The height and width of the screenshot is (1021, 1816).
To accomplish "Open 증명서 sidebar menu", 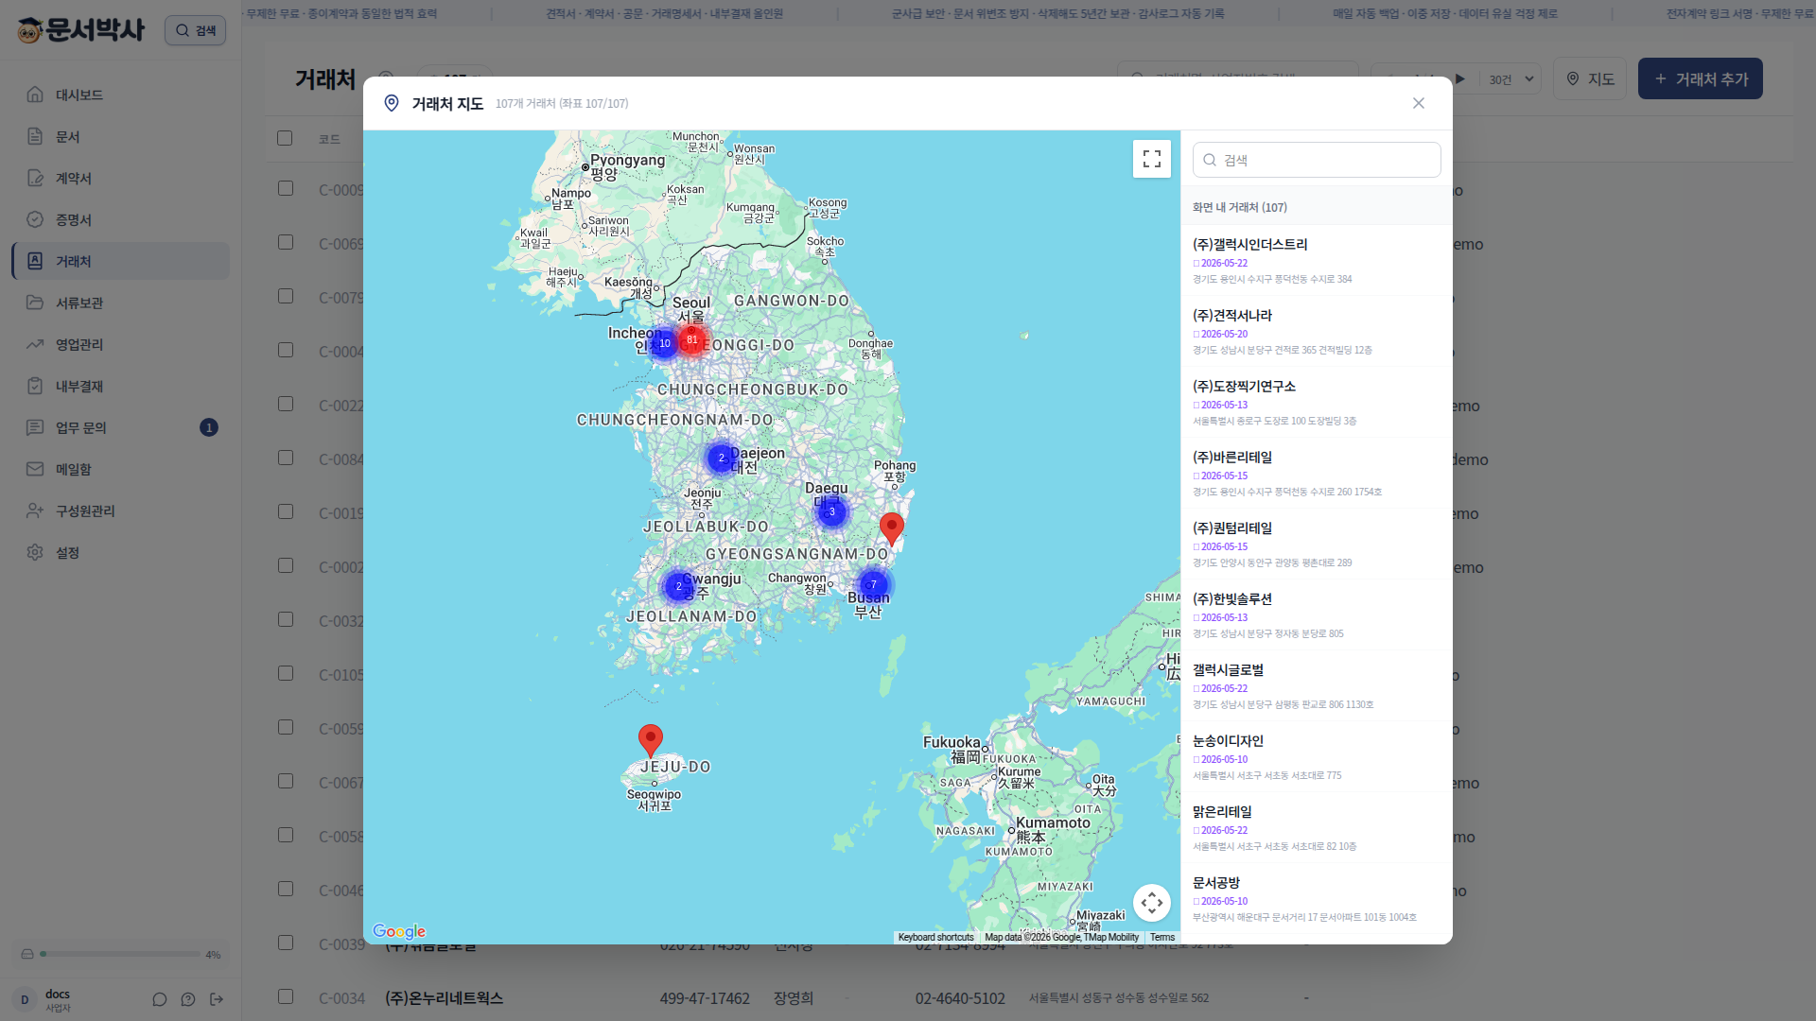I will pyautogui.click(x=120, y=219).
